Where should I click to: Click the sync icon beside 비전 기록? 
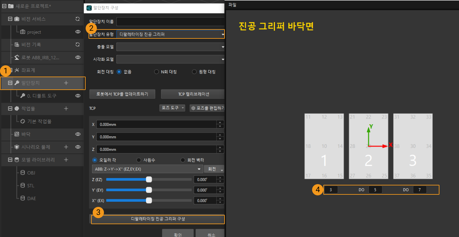[x=77, y=45]
